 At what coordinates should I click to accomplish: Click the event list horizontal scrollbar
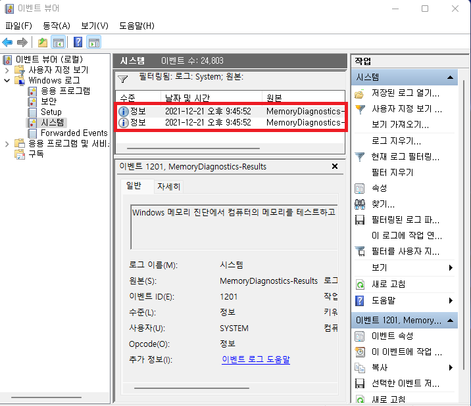tap(193, 148)
